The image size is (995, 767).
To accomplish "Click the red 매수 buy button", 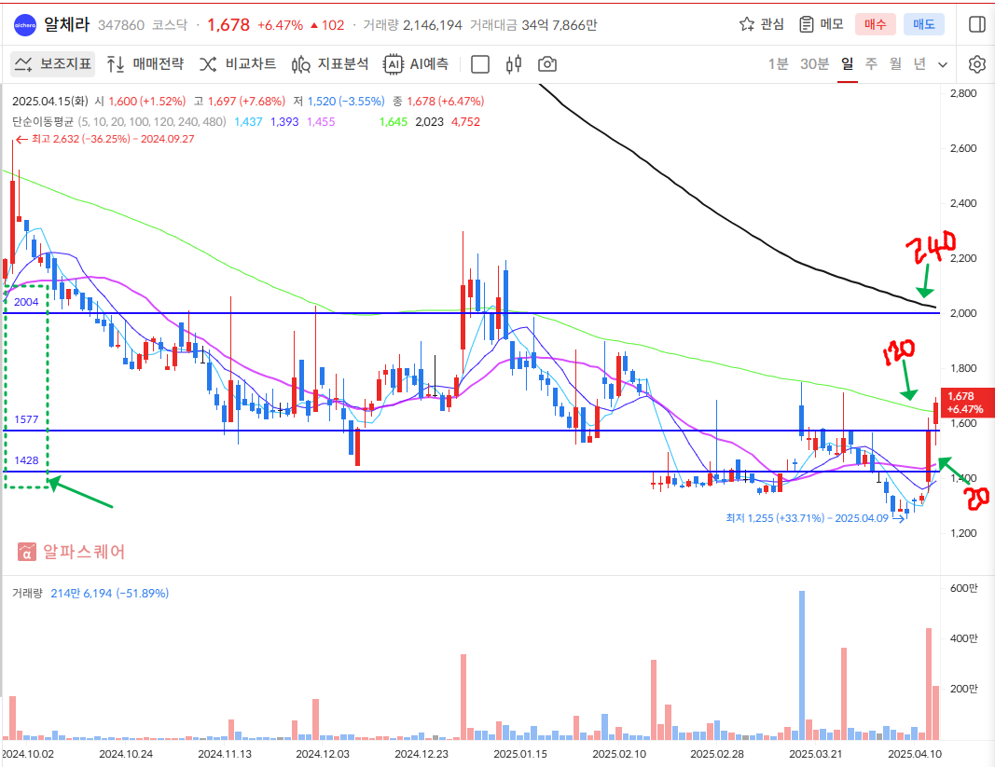I will coord(875,25).
